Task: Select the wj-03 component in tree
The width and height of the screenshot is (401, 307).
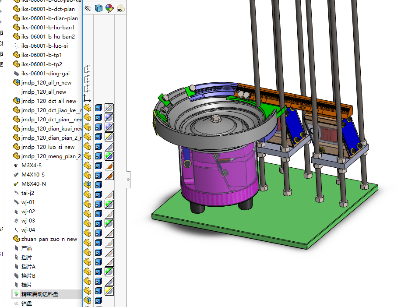Action: click(x=28, y=221)
